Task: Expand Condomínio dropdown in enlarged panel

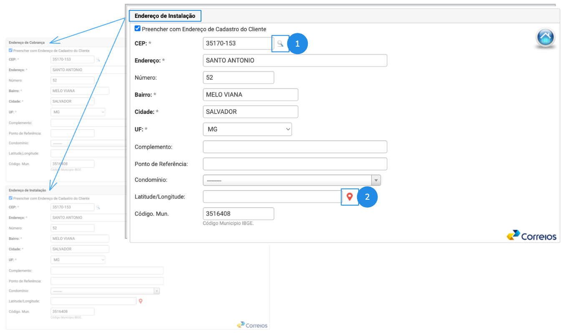Action: tap(376, 180)
